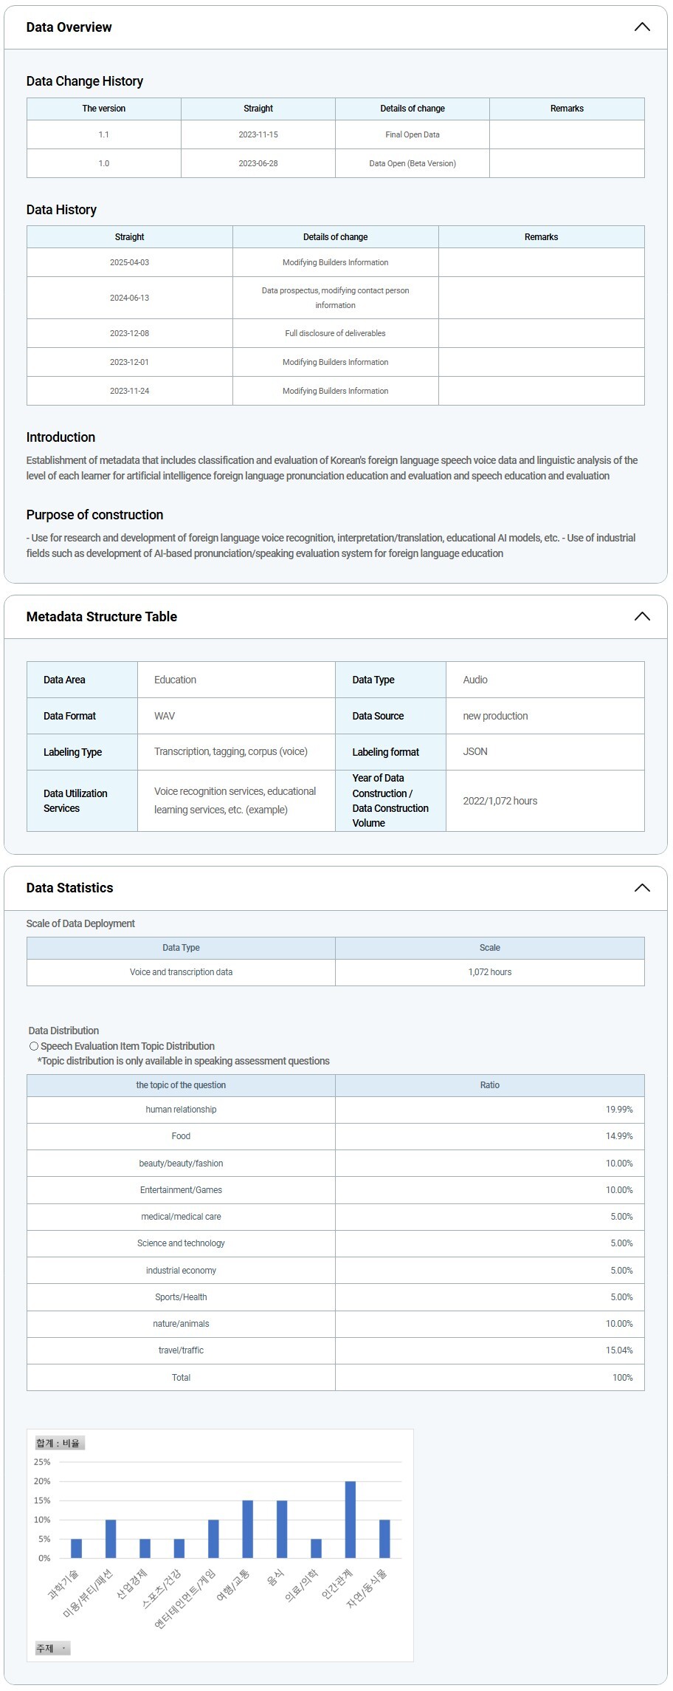Click the 과학기술 bar in the chart

click(76, 1548)
